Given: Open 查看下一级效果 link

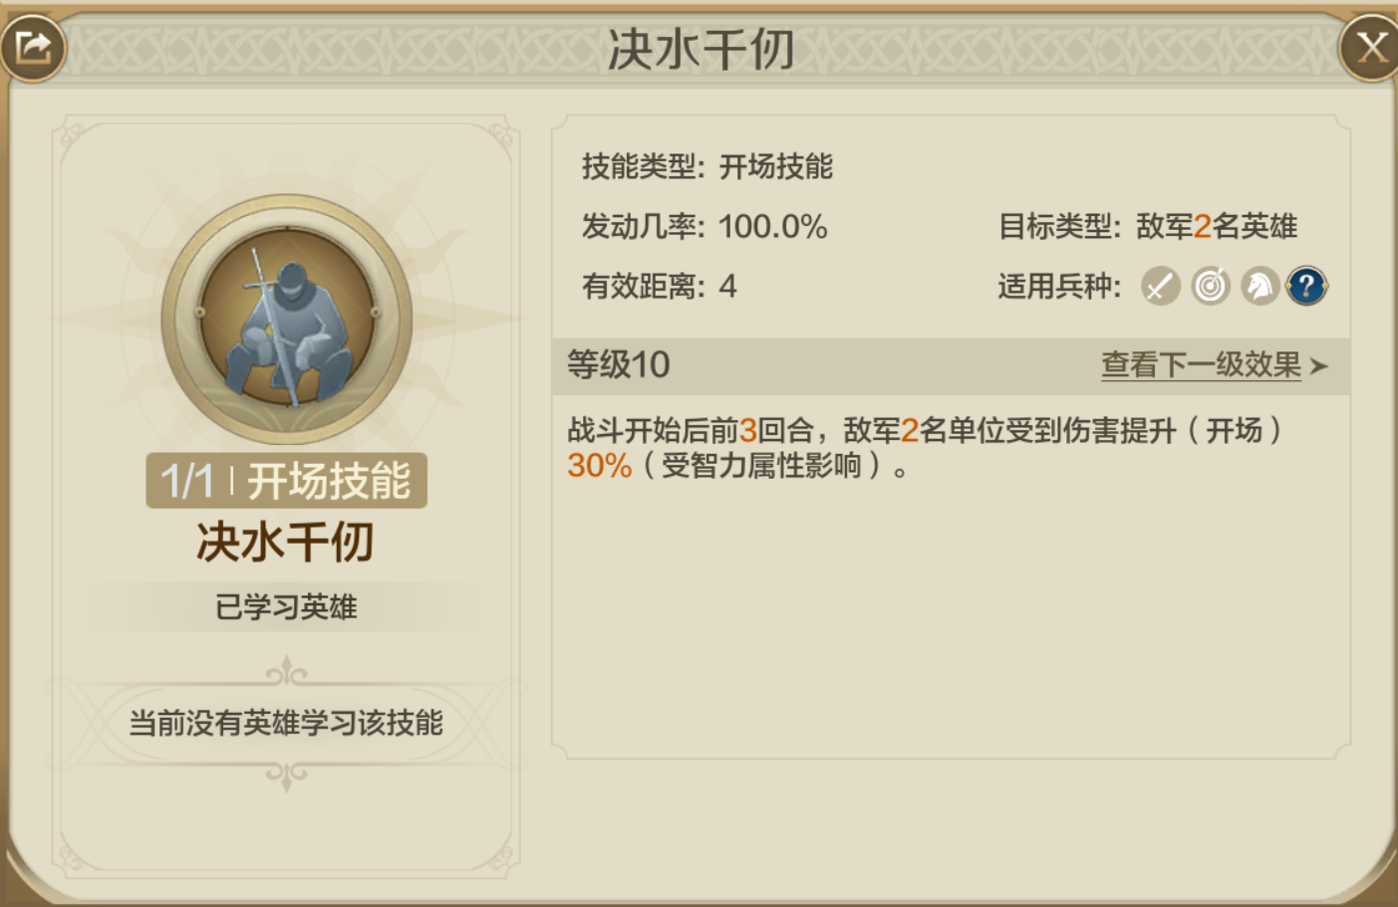Looking at the screenshot, I should pyautogui.click(x=1201, y=364).
